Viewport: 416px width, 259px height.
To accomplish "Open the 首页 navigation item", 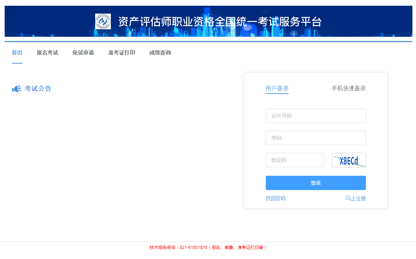I will coord(17,53).
